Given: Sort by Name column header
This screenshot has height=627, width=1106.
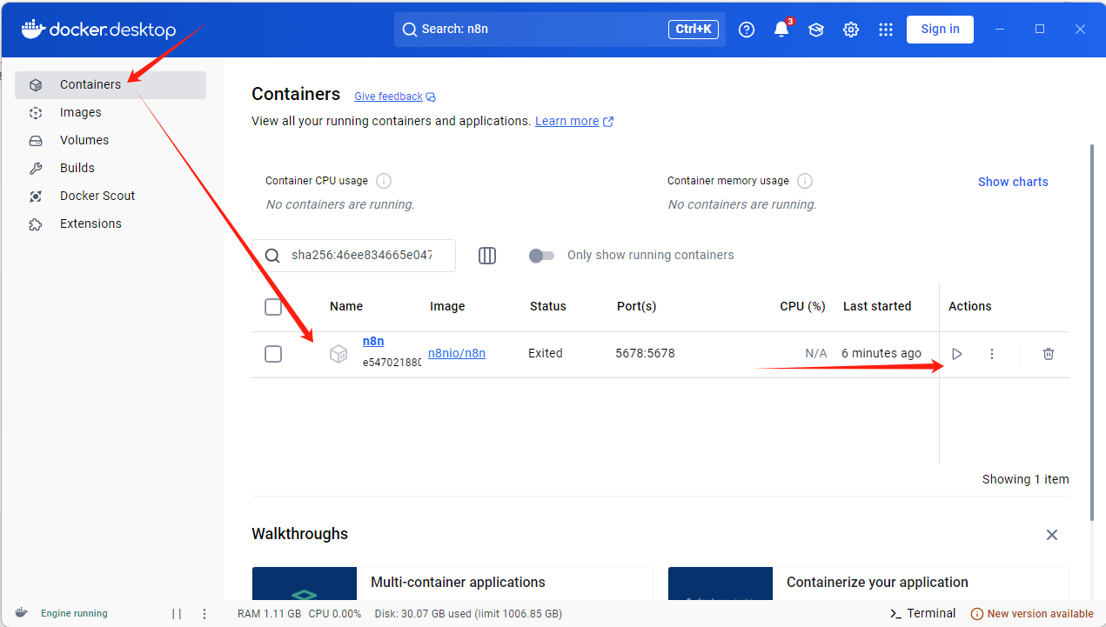Looking at the screenshot, I should [x=346, y=306].
